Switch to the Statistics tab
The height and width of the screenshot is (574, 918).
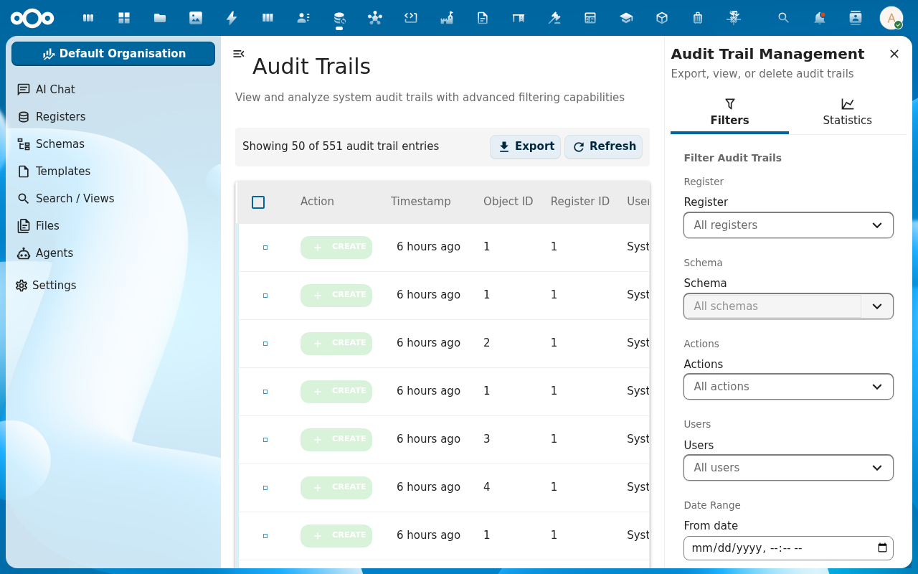click(x=847, y=113)
